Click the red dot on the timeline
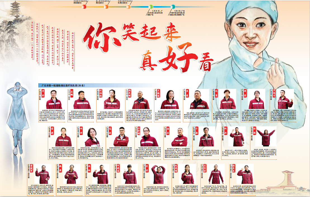Screen dimensions: 310x197 84,6
